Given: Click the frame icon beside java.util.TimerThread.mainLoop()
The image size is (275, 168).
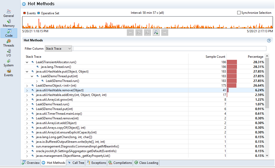Looking at the screenshot, I should 33,114.
